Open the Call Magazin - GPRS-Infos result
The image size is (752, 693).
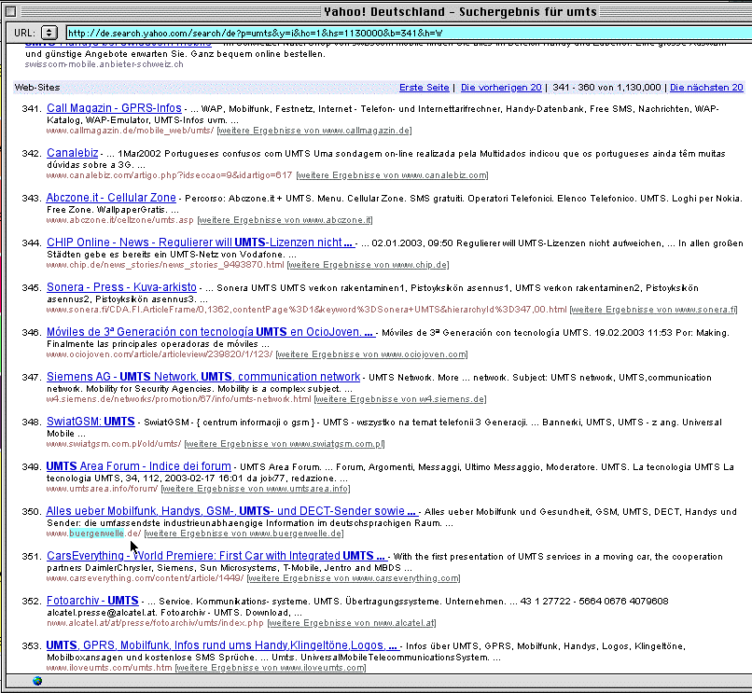pos(114,108)
